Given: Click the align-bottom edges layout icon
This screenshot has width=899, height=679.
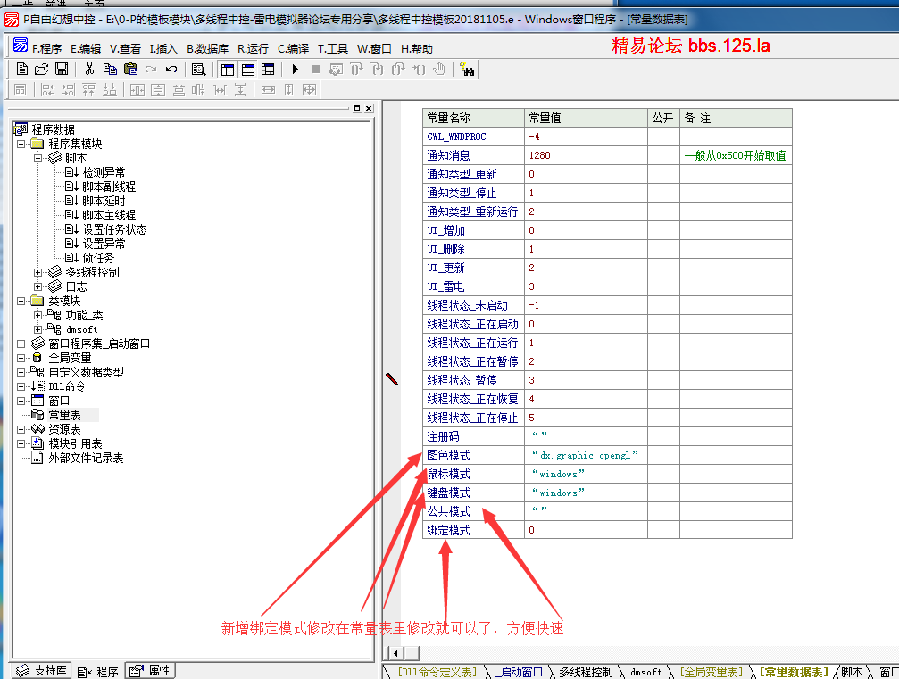Looking at the screenshot, I should 110,89.
